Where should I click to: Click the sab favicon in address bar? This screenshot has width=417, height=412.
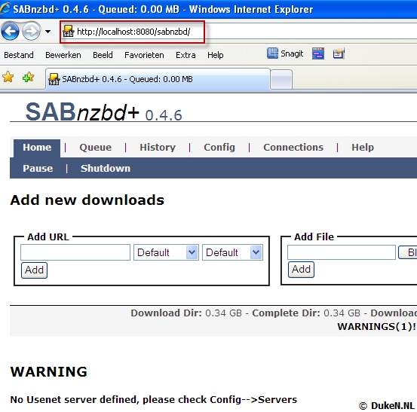coord(68,32)
